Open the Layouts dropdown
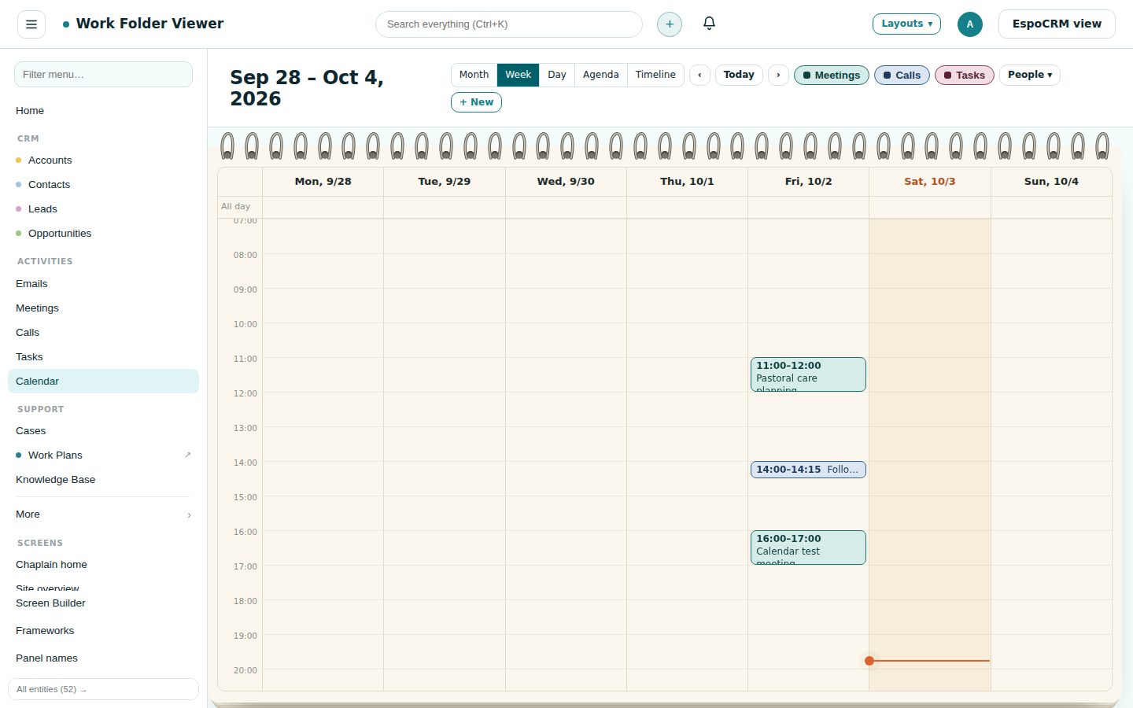This screenshot has width=1133, height=708. pyautogui.click(x=906, y=24)
